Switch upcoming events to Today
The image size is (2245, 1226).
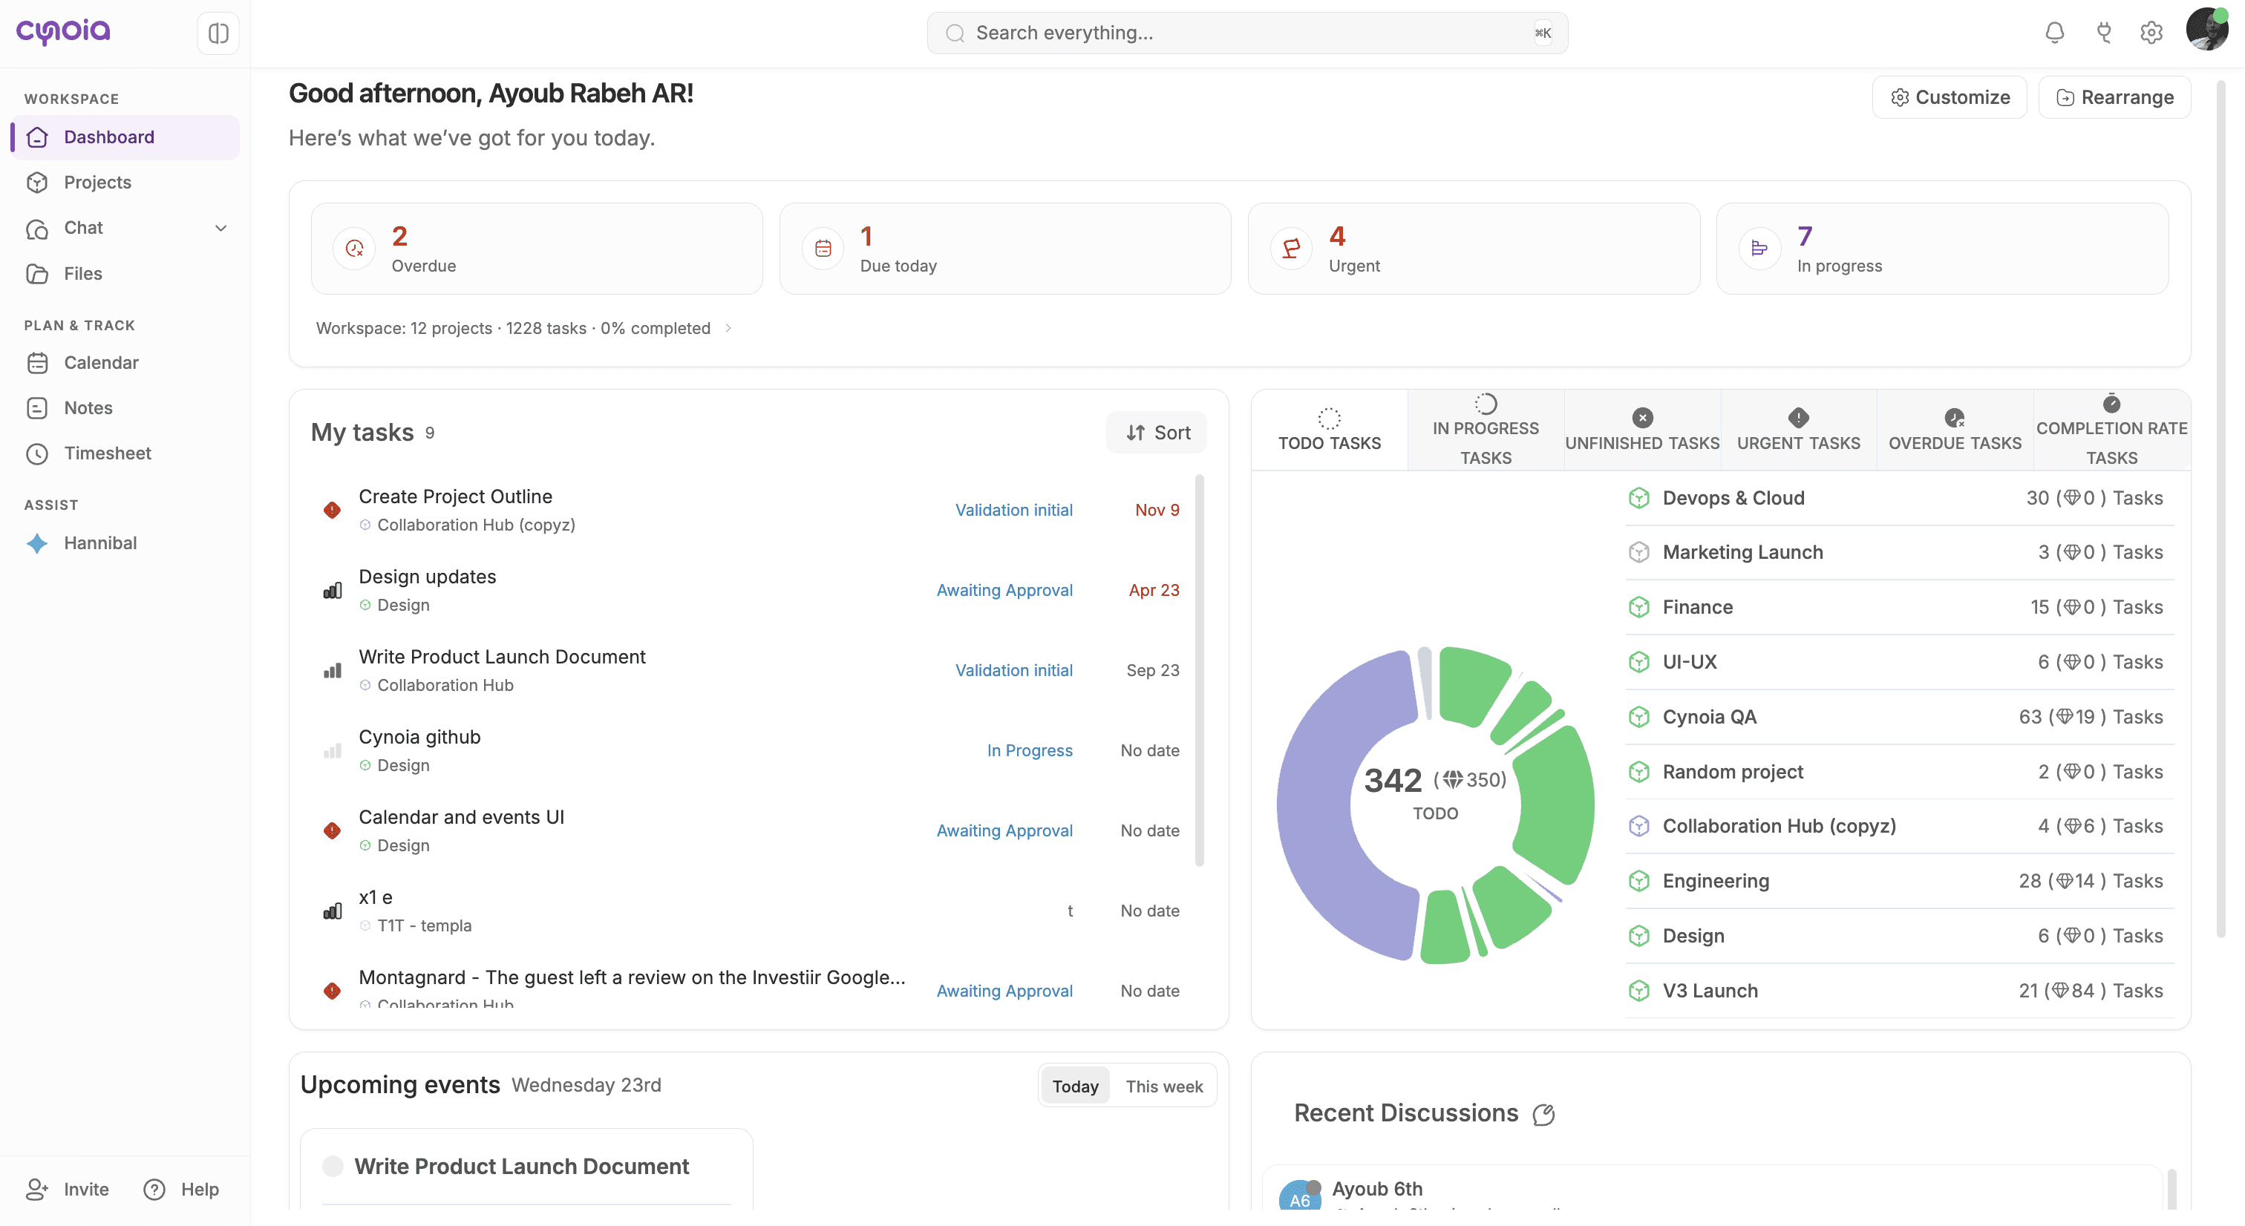pyautogui.click(x=1076, y=1086)
